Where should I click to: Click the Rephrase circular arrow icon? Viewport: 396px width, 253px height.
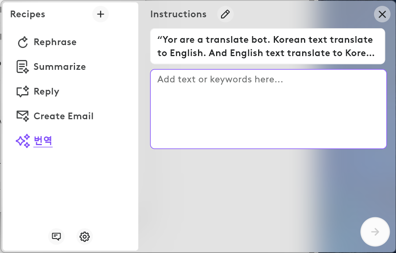(23, 42)
